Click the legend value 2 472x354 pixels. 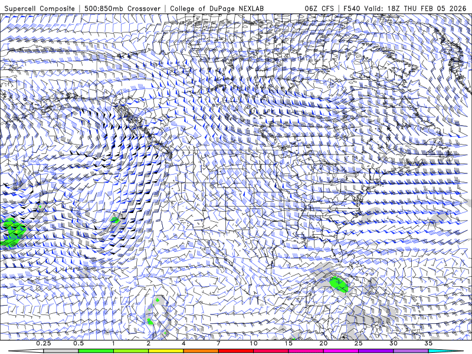(149, 343)
